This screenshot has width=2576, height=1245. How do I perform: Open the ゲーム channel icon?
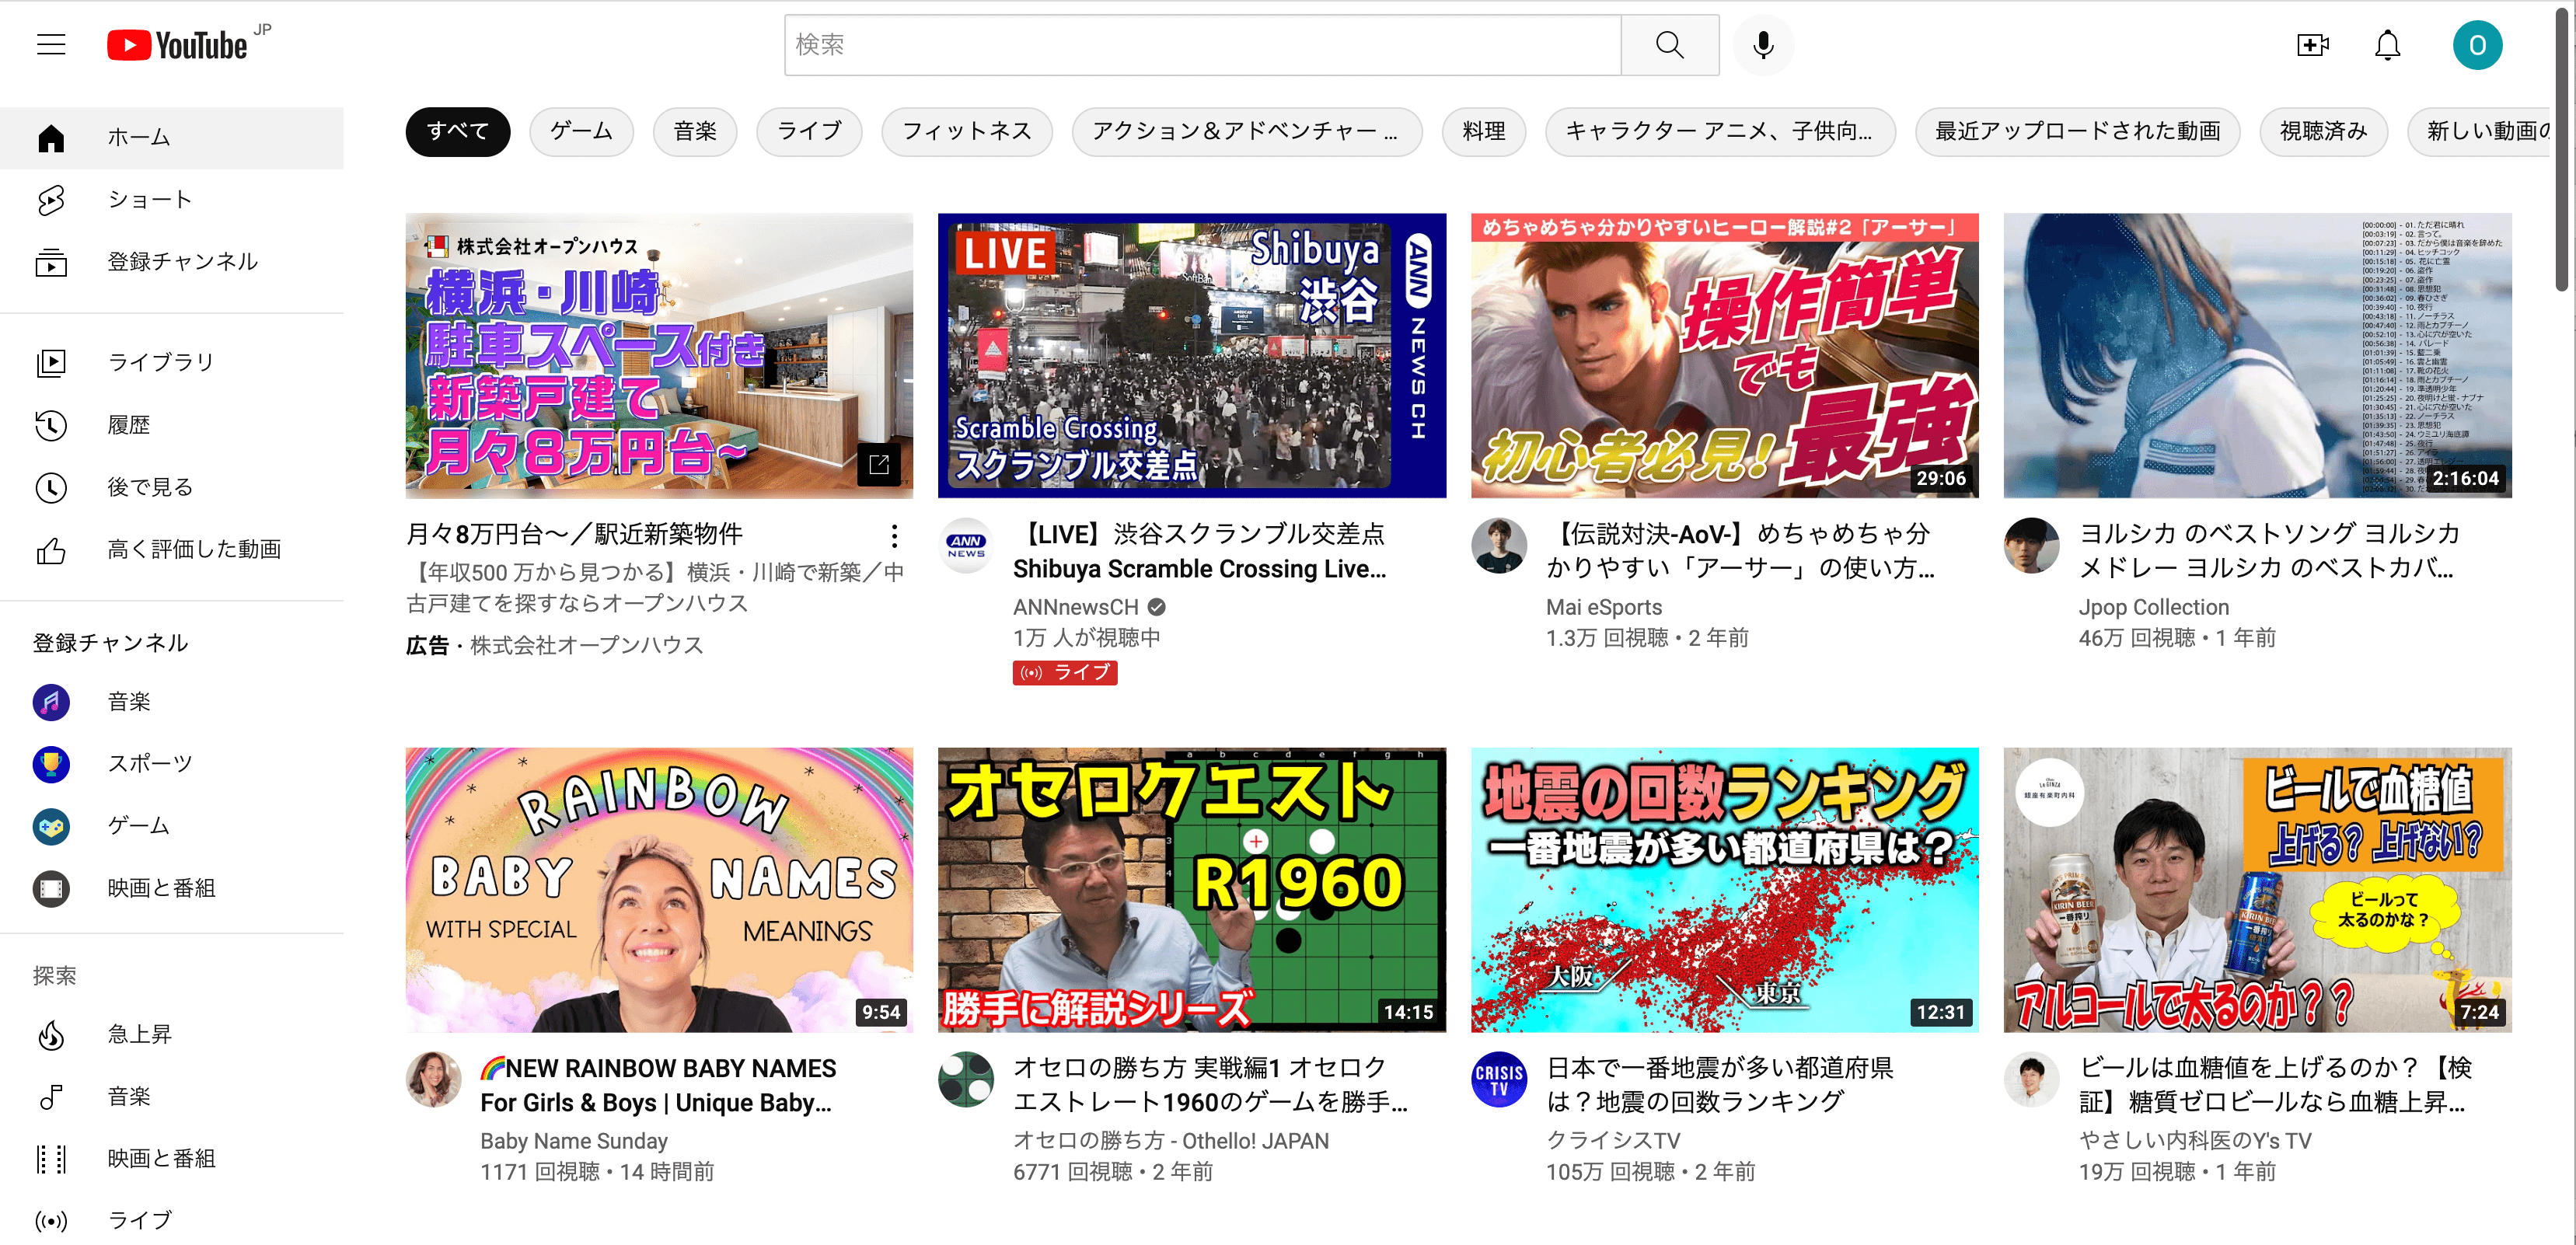tap(51, 826)
